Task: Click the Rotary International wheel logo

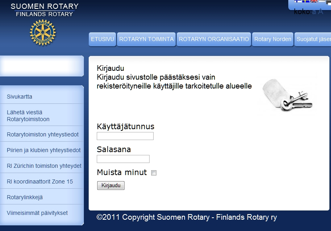Action: pos(43,33)
